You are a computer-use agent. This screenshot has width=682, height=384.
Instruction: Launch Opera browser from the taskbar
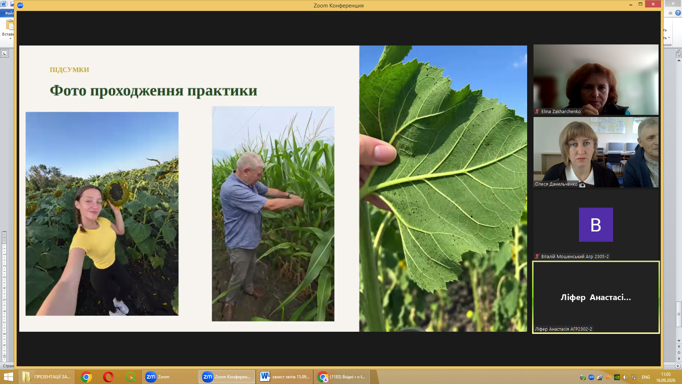click(x=108, y=377)
